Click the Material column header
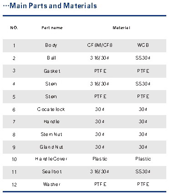This screenshot has height=196, width=169. [121, 28]
